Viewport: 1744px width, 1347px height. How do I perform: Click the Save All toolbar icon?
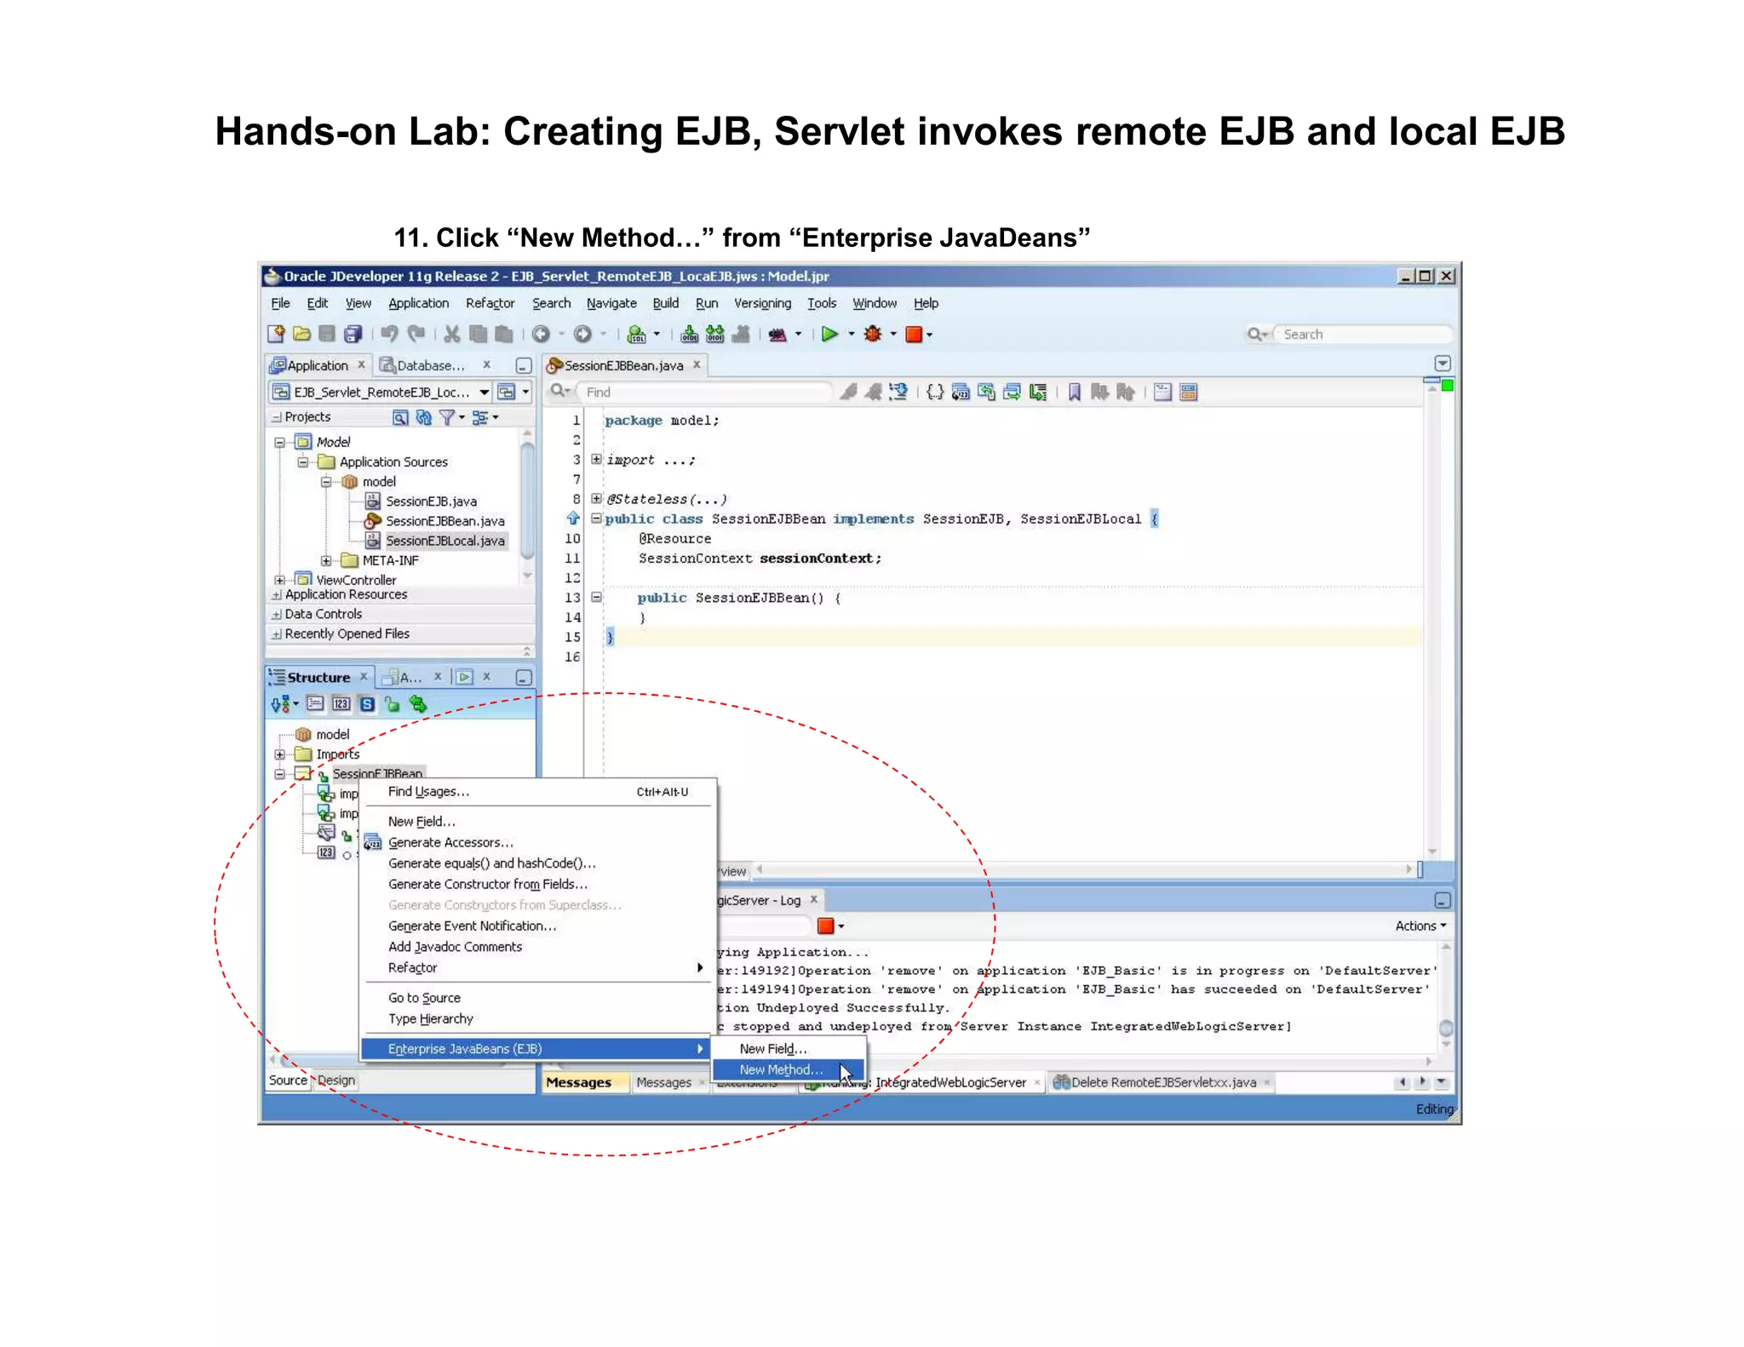pos(353,335)
